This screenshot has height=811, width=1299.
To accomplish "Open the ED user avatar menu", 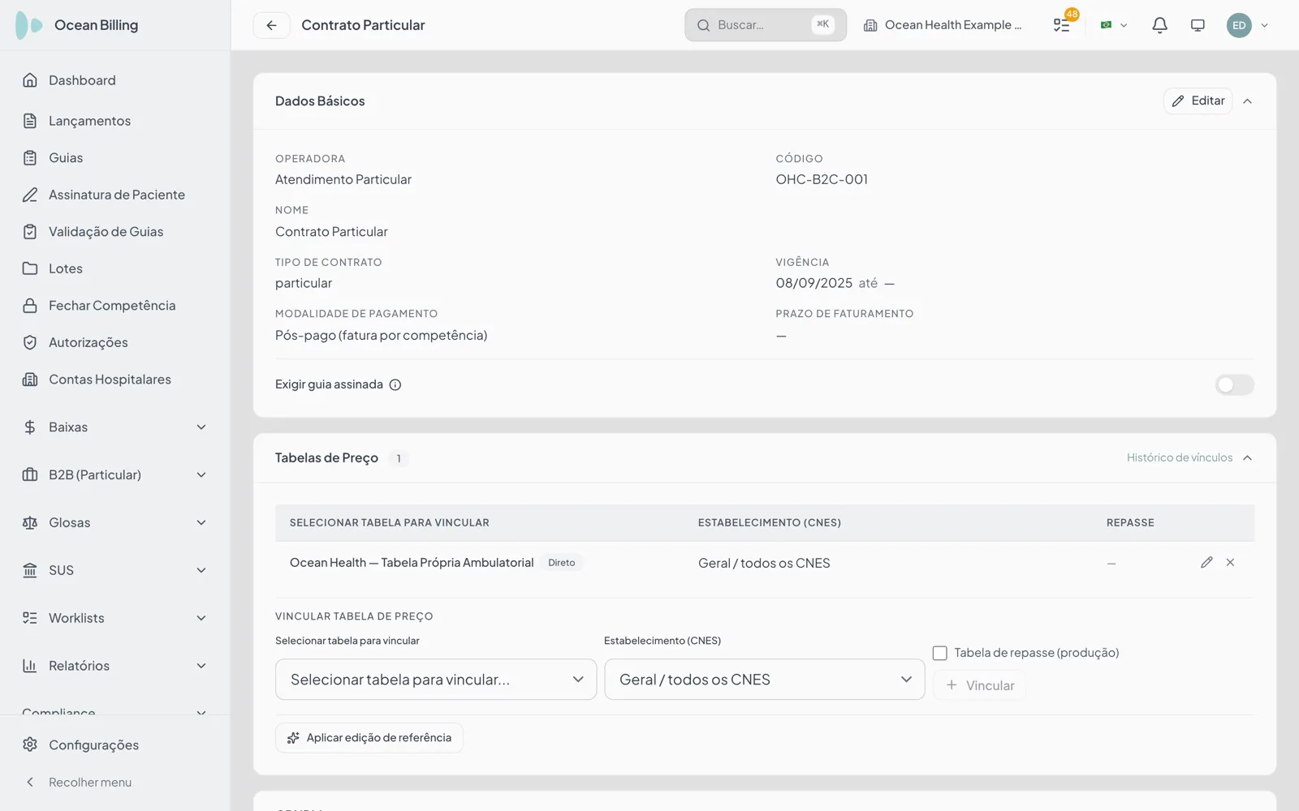I will [x=1247, y=25].
